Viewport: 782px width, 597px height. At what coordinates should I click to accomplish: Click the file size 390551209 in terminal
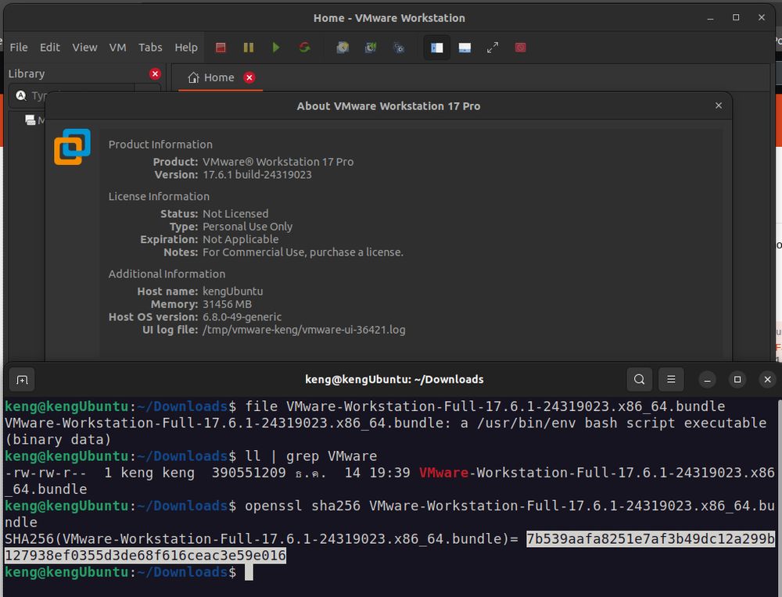[x=249, y=473]
